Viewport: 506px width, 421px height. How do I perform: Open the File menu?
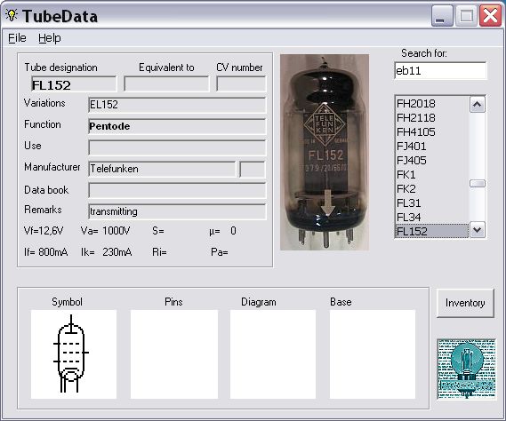(17, 38)
